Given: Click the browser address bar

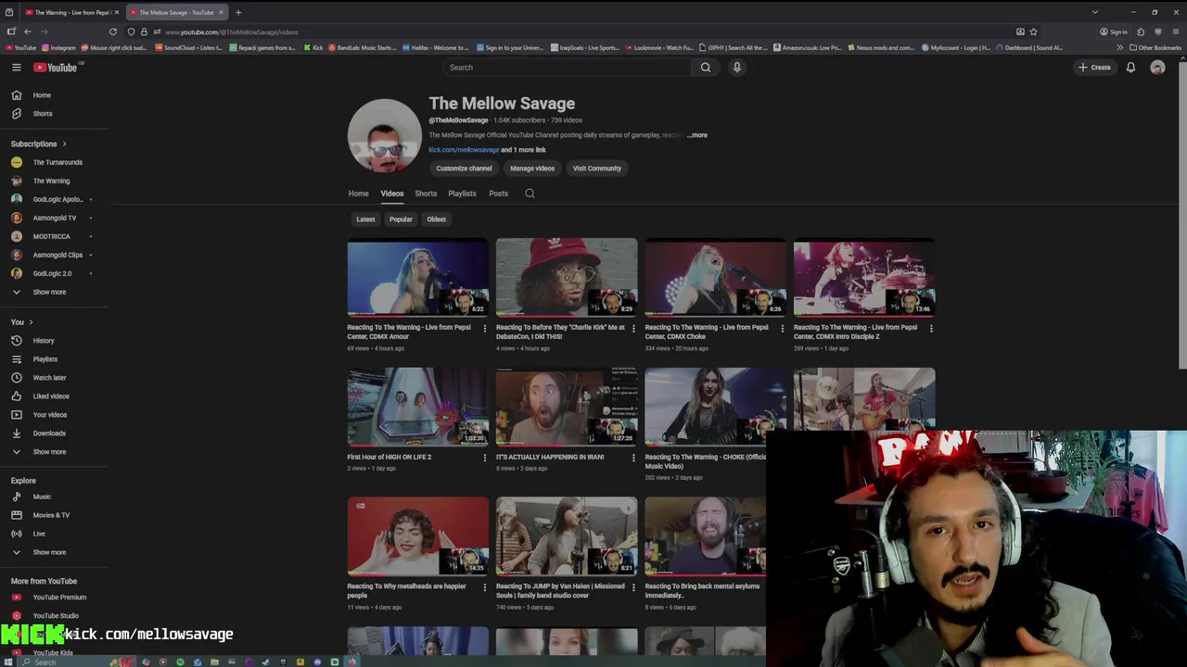Looking at the screenshot, I should tap(584, 31).
